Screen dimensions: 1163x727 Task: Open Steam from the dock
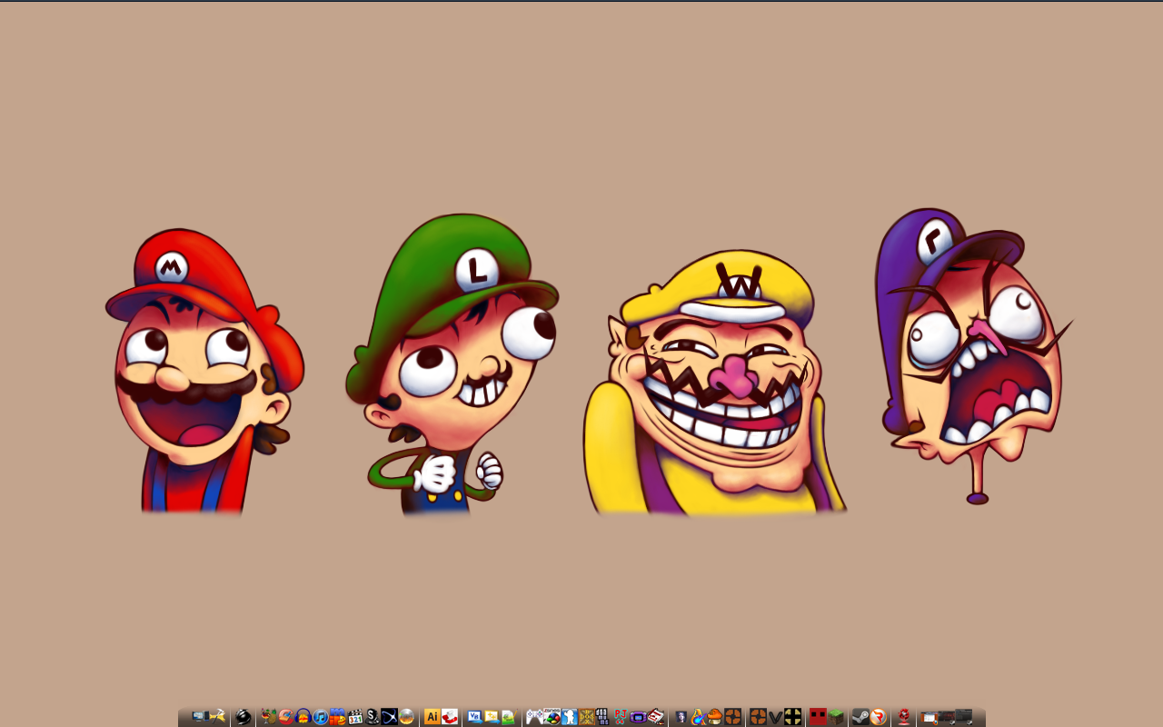coord(860,716)
